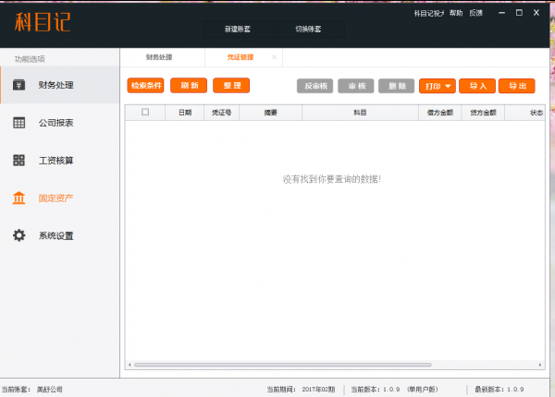Open 工资核算 grid icon in sidebar
This screenshot has width=555, height=397.
click(x=18, y=161)
